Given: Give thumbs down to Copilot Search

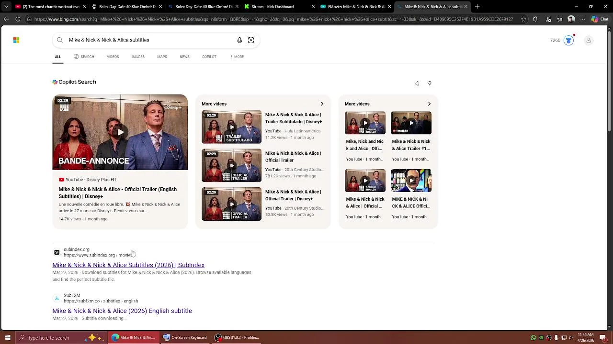Looking at the screenshot, I should pos(429,83).
